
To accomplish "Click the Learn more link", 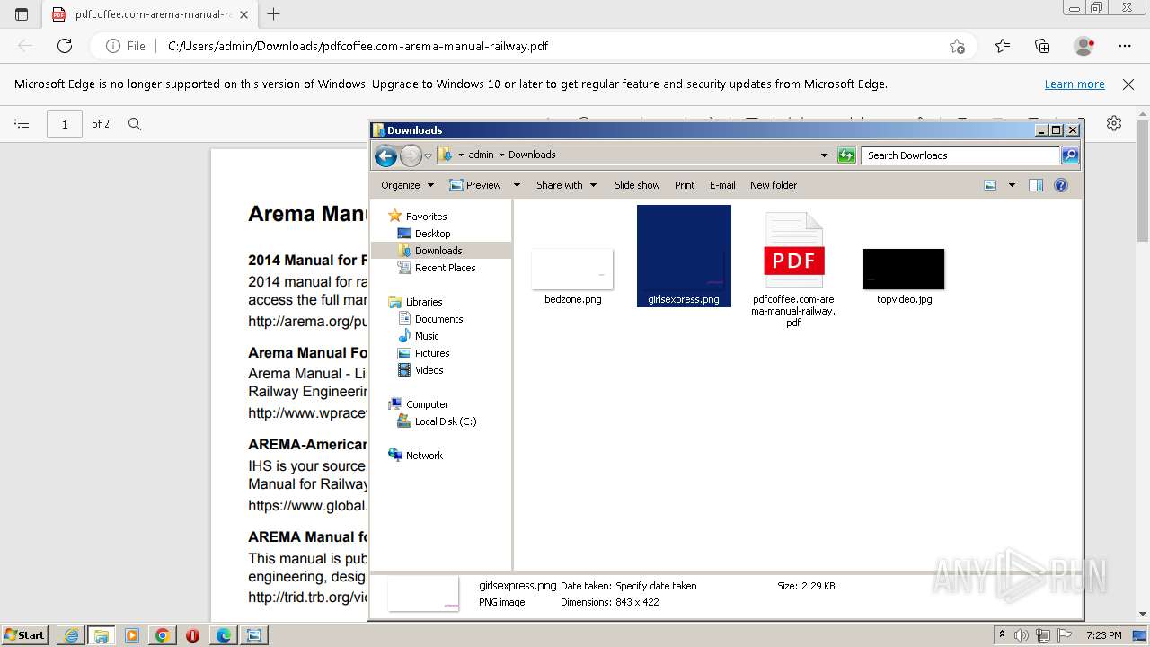I will click(1075, 84).
